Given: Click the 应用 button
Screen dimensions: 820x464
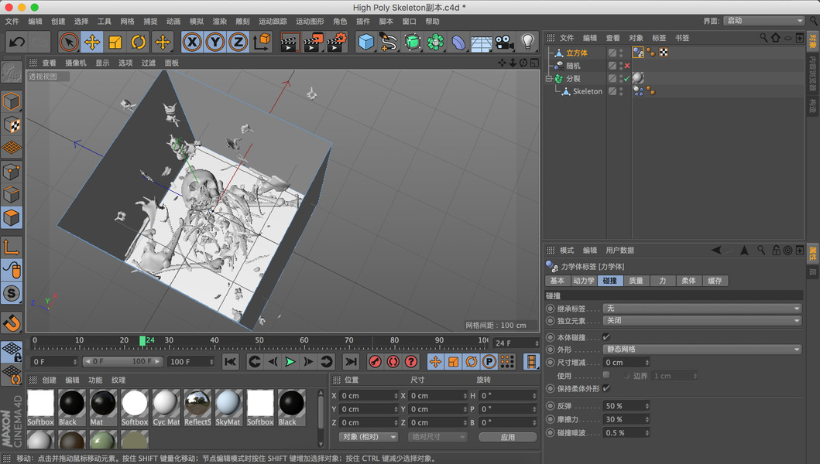Looking at the screenshot, I should (x=507, y=437).
